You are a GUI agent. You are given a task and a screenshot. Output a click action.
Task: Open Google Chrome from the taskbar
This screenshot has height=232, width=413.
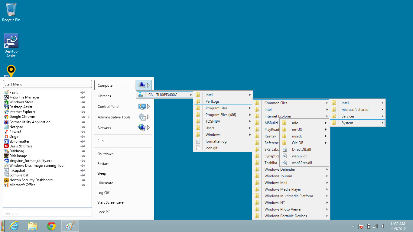pyautogui.click(x=51, y=226)
